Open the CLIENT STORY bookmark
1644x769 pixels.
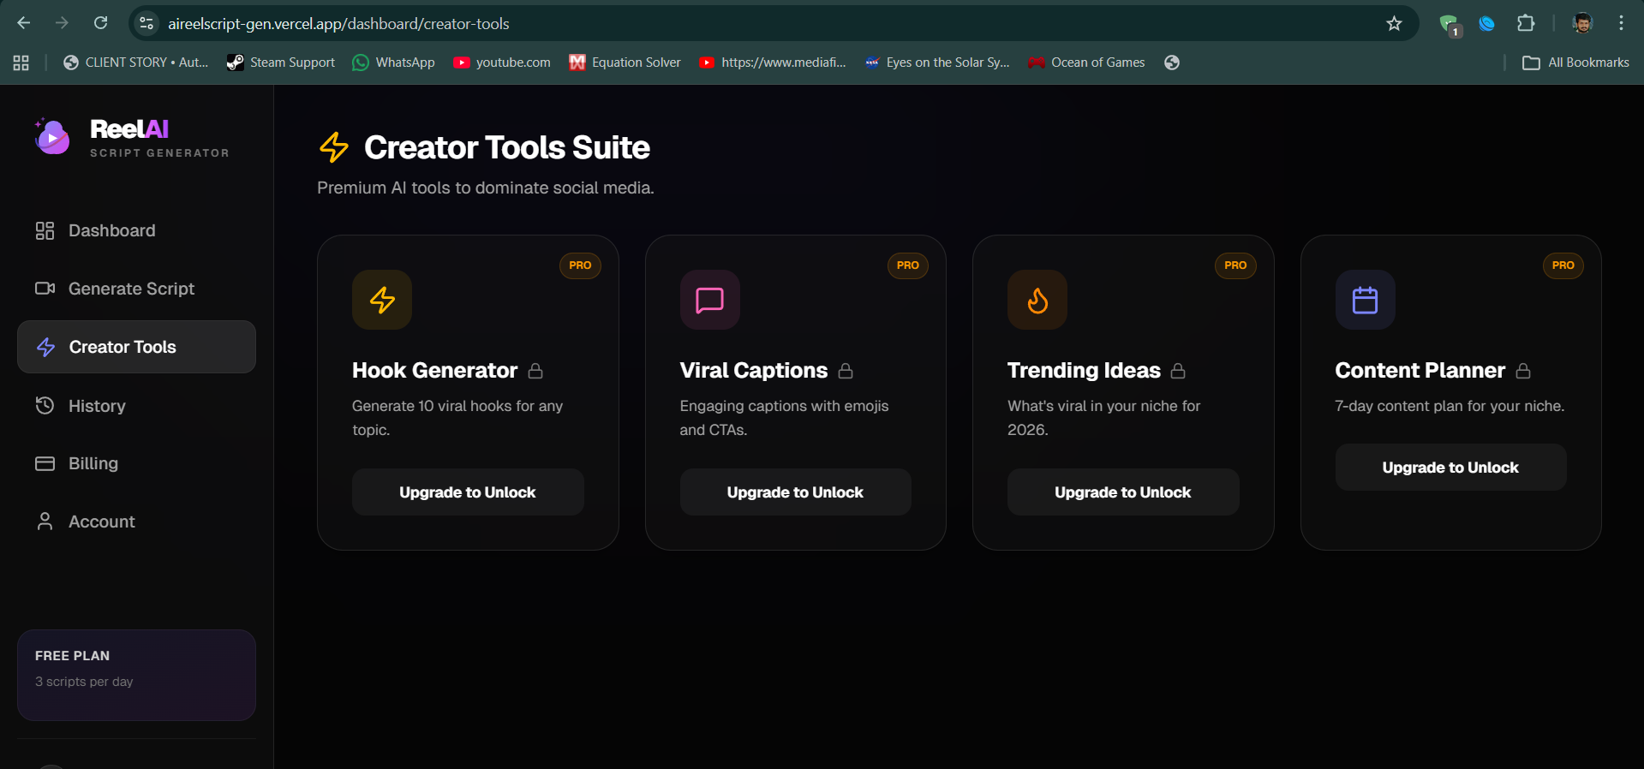(x=136, y=63)
